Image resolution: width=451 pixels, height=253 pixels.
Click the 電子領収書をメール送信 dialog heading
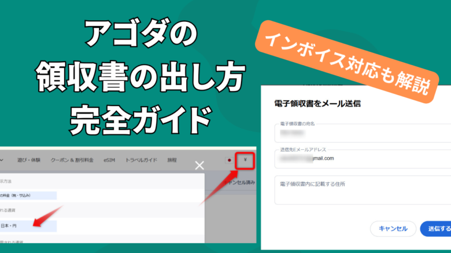pyautogui.click(x=317, y=103)
